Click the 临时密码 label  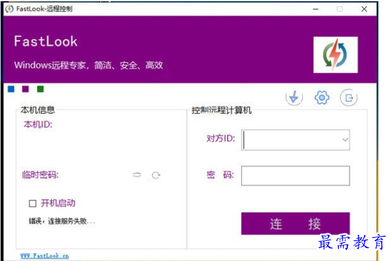tap(40, 175)
